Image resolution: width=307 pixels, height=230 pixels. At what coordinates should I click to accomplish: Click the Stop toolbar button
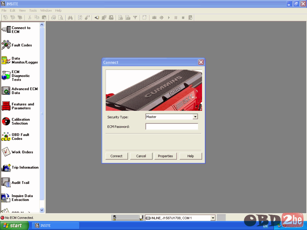[x=183, y=17]
